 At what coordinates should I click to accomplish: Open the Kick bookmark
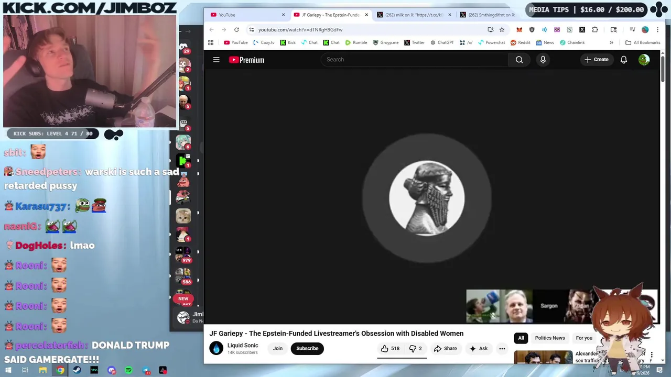point(288,42)
